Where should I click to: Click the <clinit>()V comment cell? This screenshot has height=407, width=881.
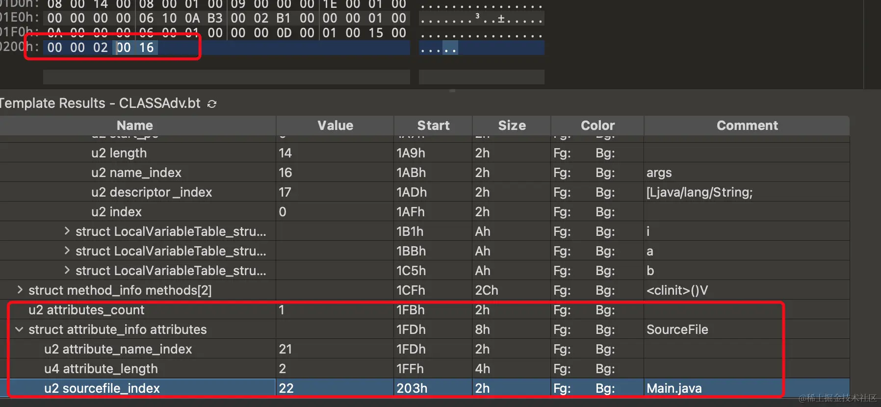click(677, 290)
